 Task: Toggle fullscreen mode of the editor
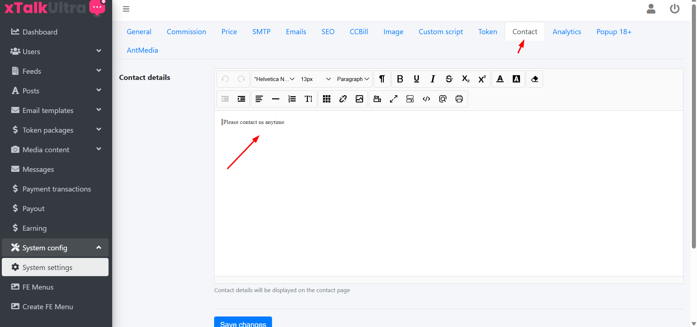point(394,99)
